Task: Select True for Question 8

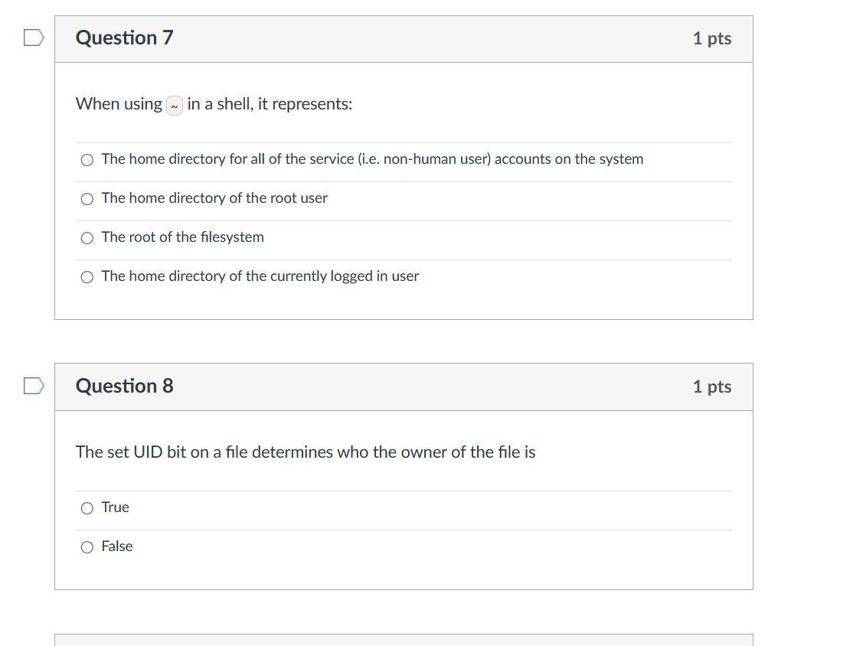Action: click(x=87, y=507)
